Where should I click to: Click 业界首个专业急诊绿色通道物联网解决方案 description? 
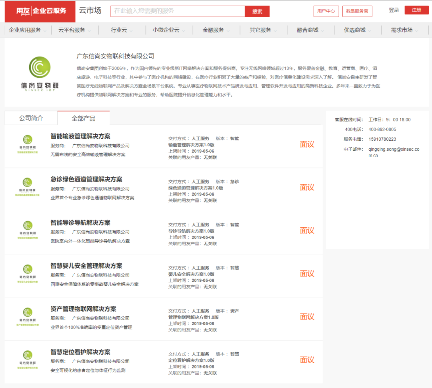(x=92, y=198)
